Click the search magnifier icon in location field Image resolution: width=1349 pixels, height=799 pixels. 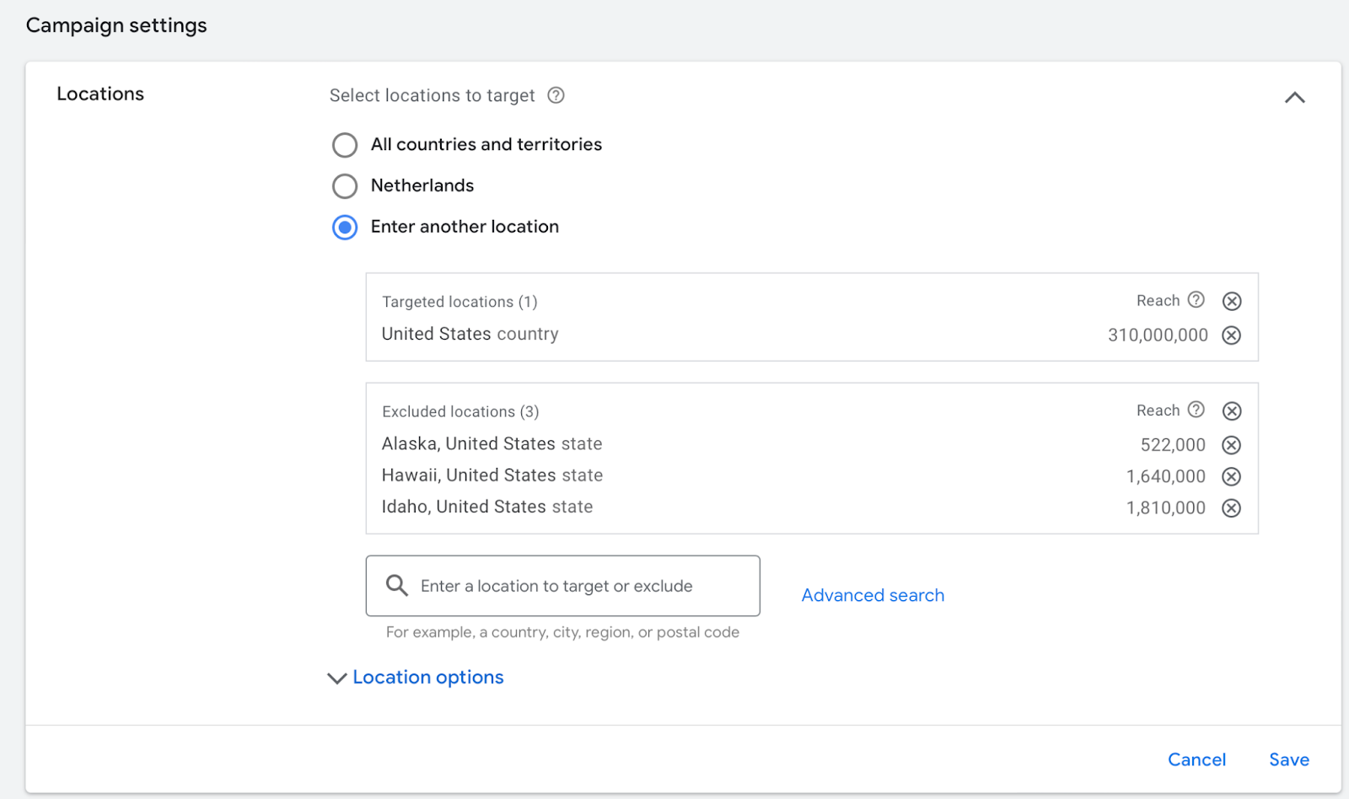pos(397,585)
